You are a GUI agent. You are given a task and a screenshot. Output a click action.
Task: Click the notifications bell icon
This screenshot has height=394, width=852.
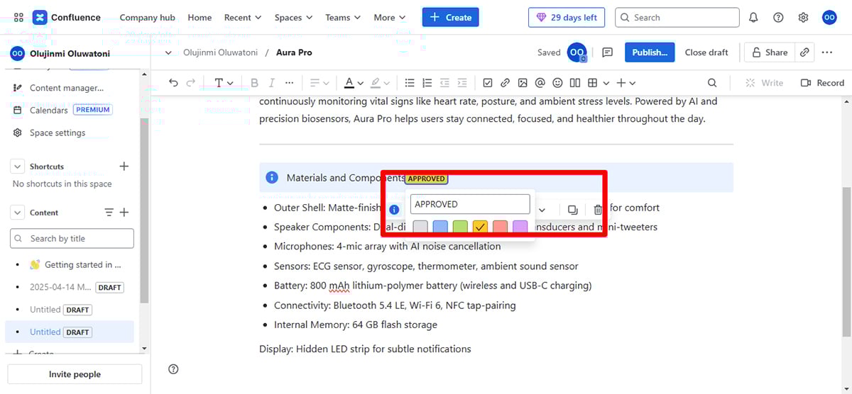(x=753, y=18)
